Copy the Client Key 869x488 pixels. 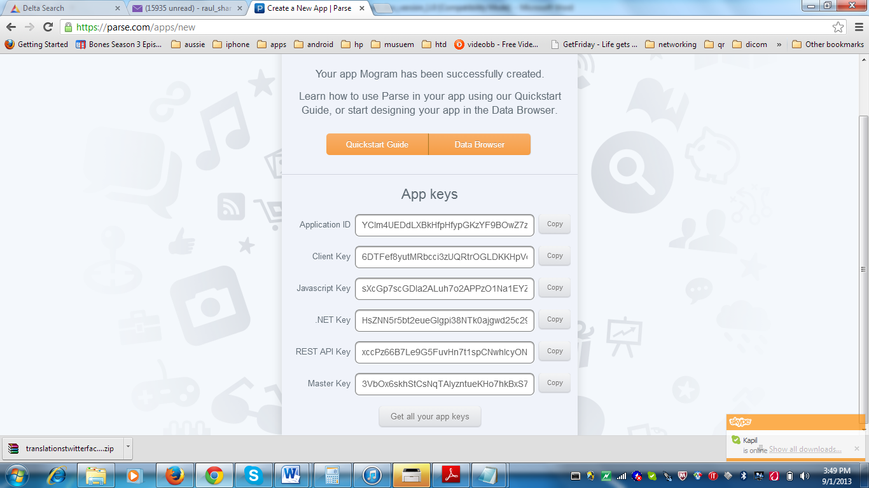[555, 256]
